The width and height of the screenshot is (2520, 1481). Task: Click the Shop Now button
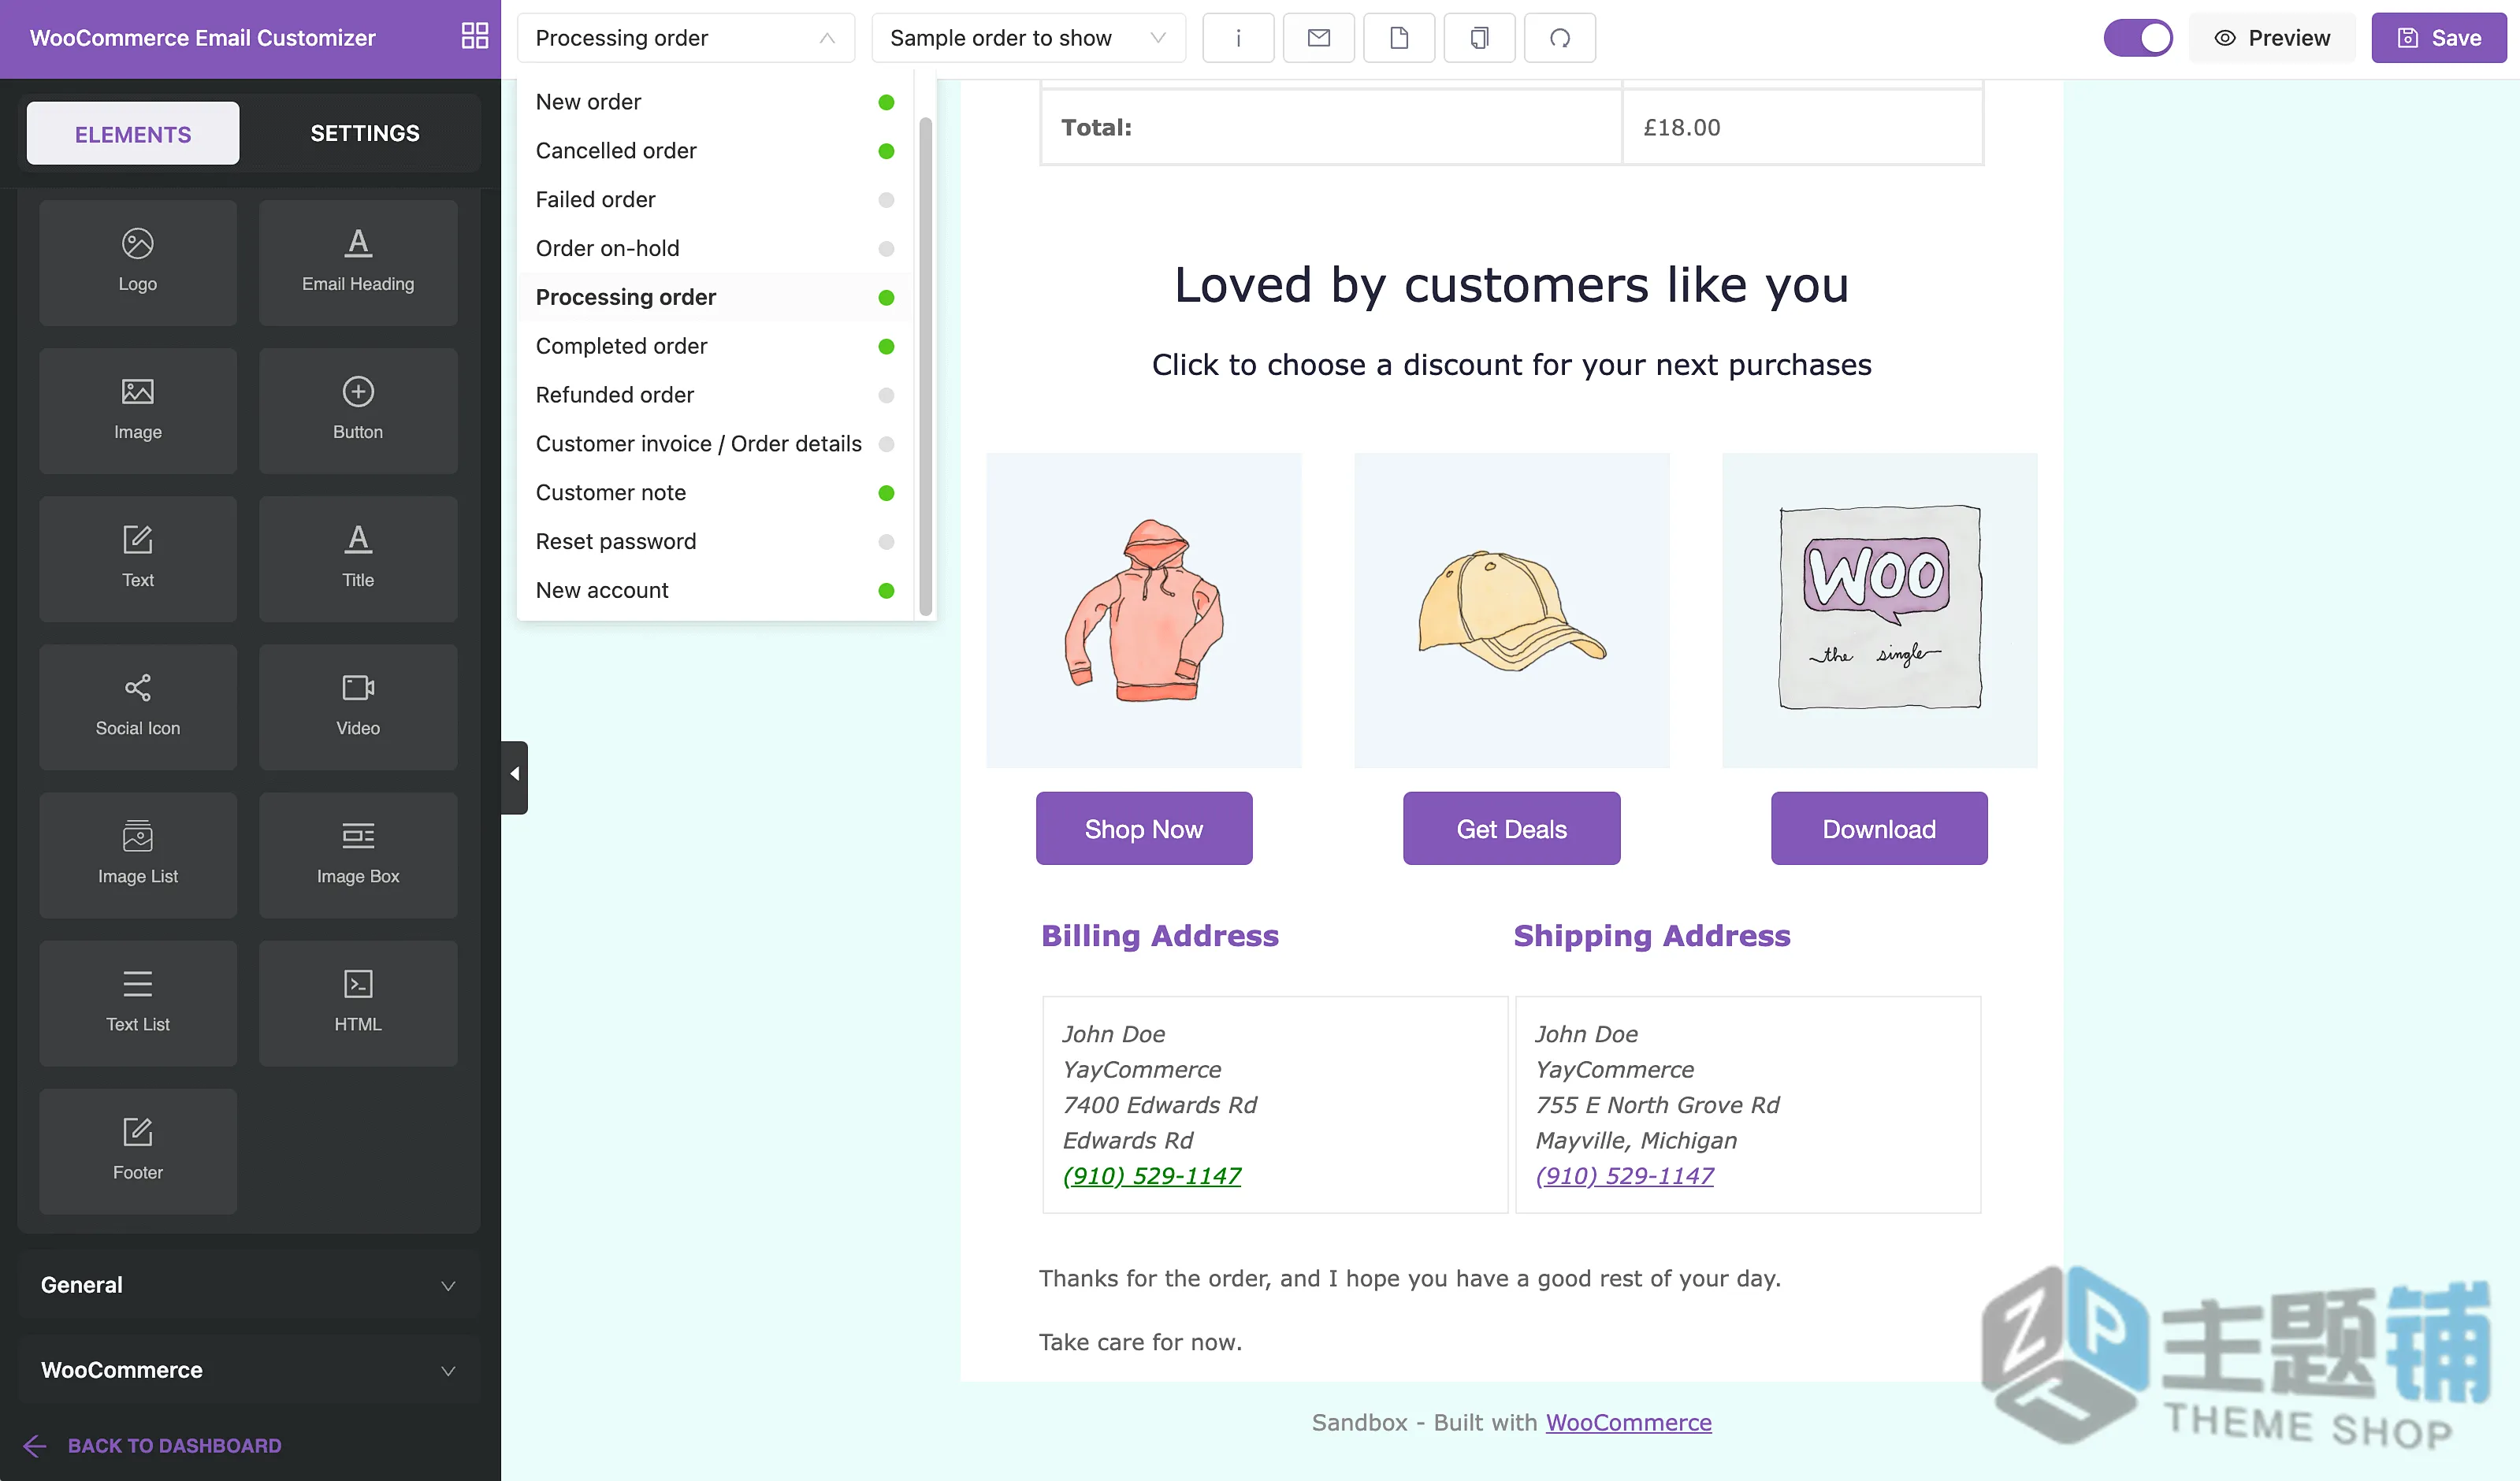pyautogui.click(x=1144, y=828)
